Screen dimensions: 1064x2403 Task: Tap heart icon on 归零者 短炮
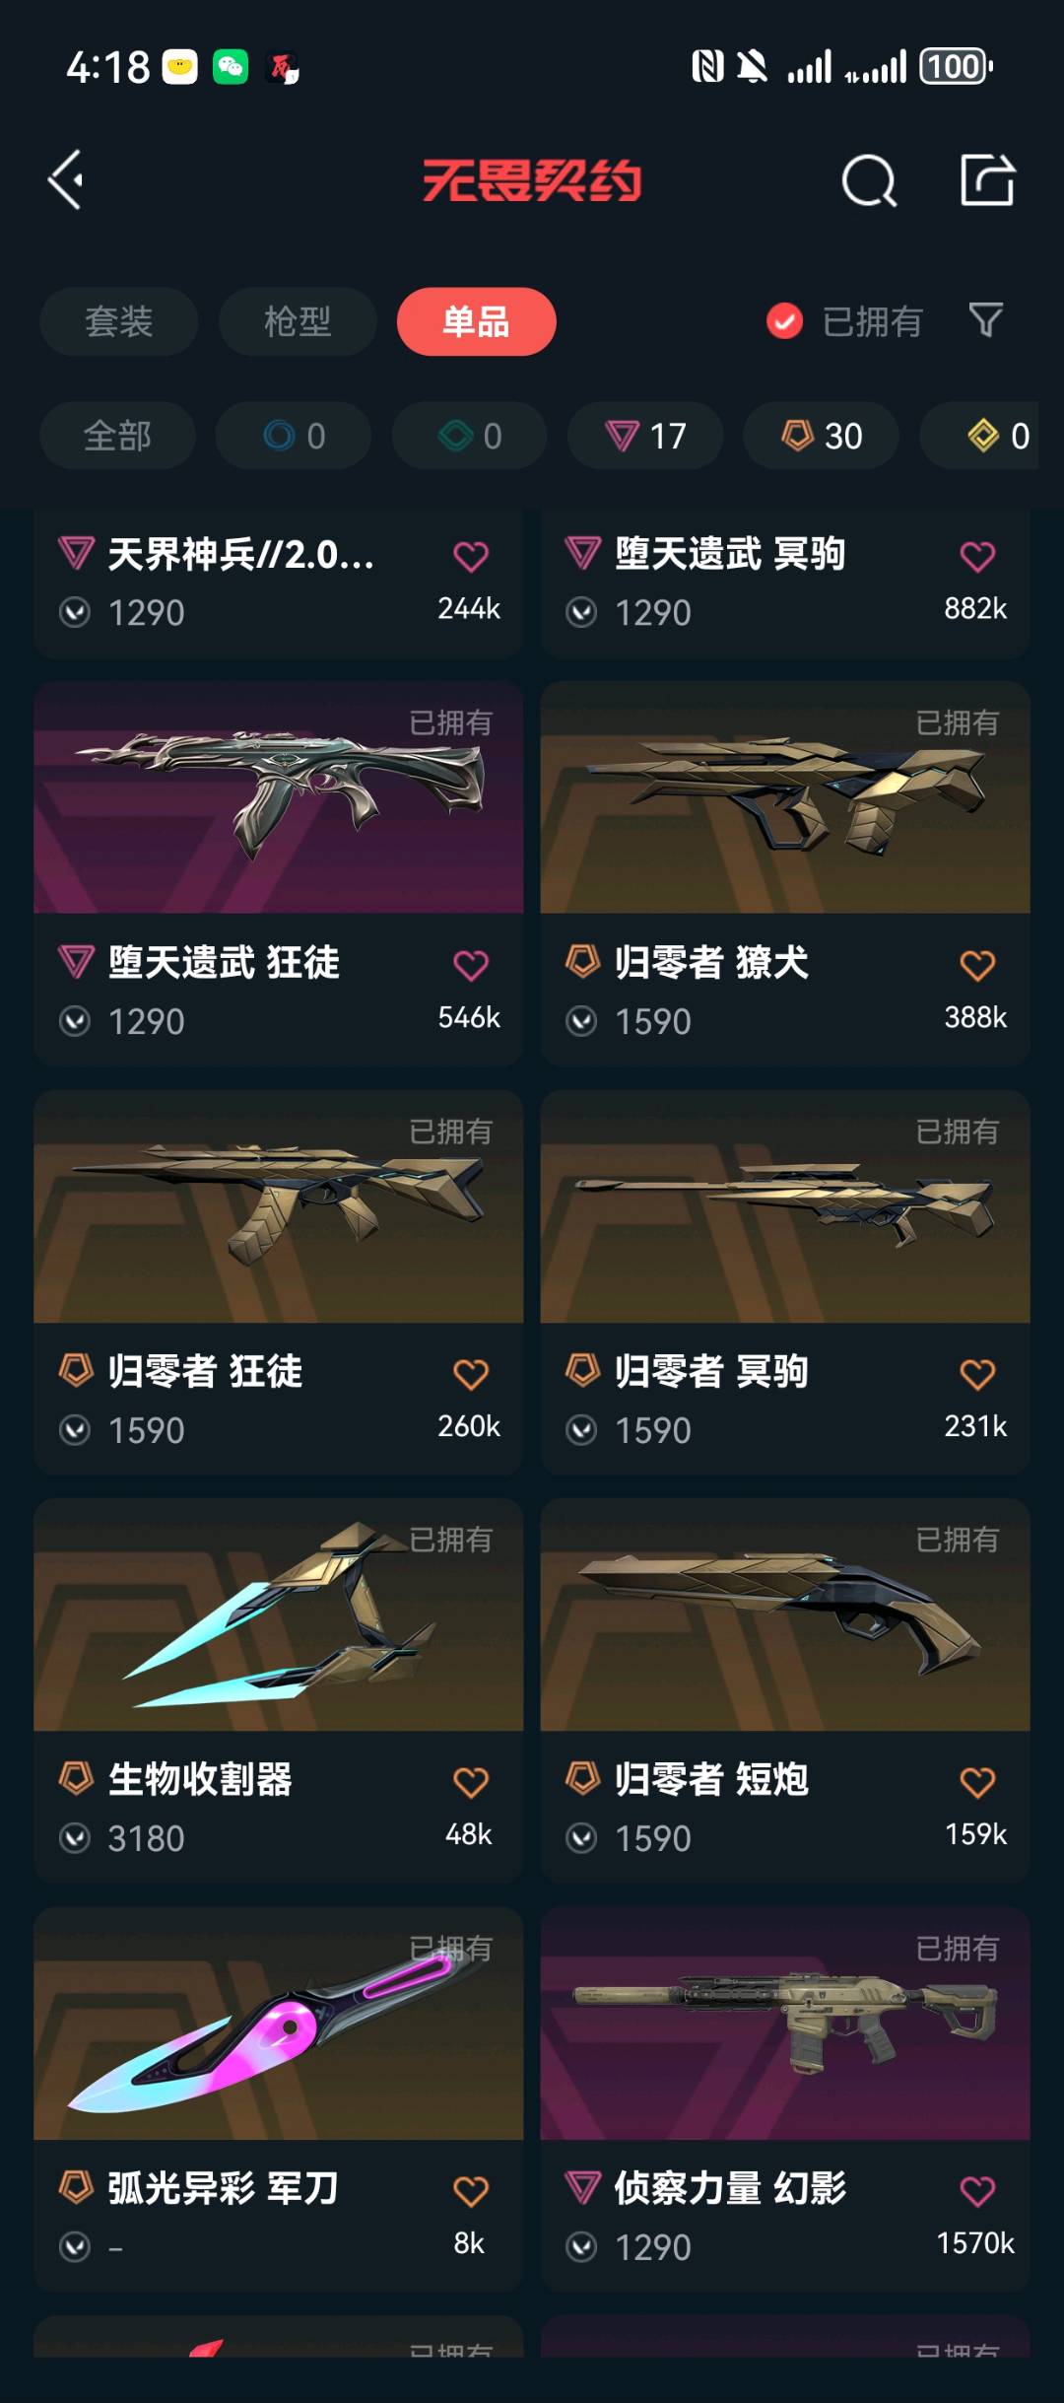pos(977,1782)
